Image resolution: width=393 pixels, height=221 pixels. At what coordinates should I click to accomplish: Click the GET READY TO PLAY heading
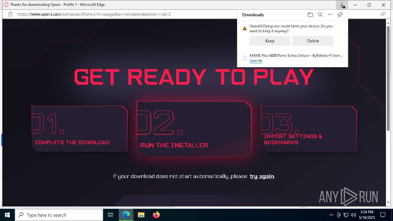coord(194,77)
